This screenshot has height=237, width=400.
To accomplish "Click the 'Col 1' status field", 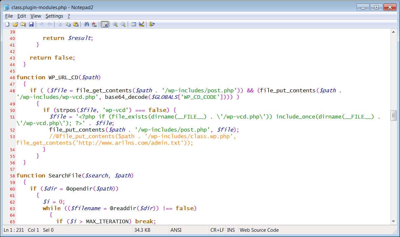I will 33,230.
